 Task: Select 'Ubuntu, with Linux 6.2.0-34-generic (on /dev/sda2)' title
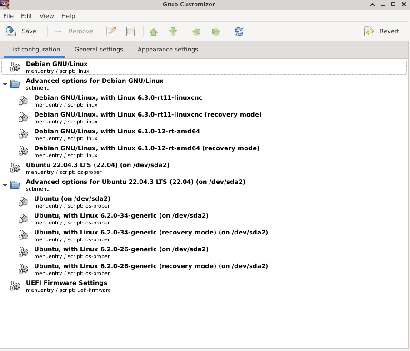[121, 216]
